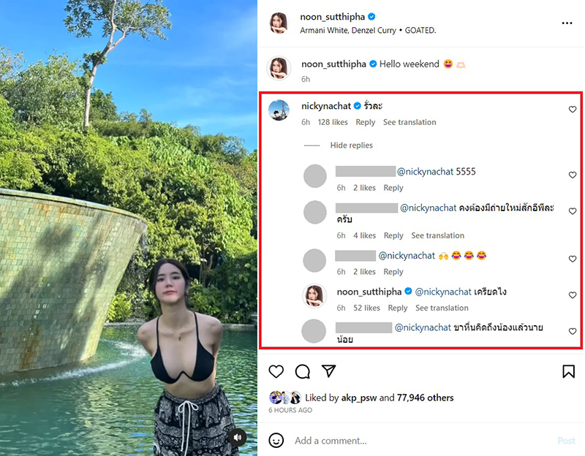Toggle like on the laughing emoji reply

[573, 259]
